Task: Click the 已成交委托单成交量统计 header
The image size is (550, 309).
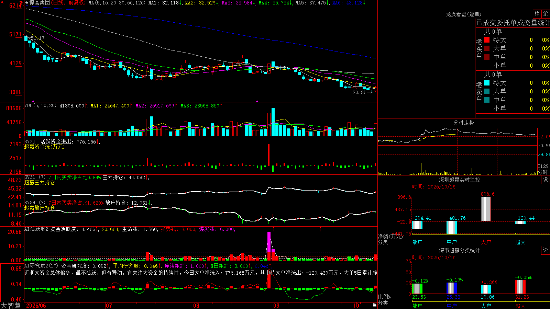Action: (513, 23)
